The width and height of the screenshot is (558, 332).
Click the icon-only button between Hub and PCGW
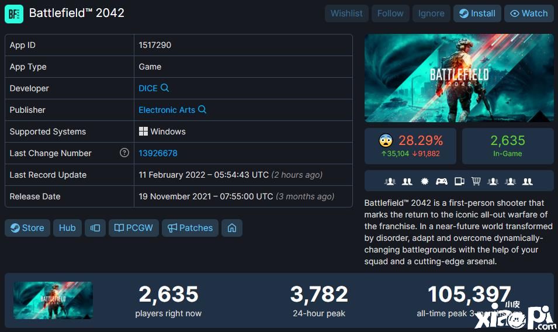(x=95, y=228)
